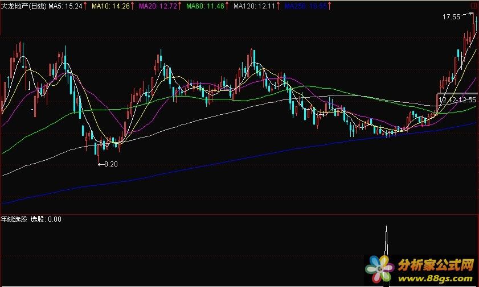
Task: Click the stock title 大龙地产(日线)
Action: [23, 6]
